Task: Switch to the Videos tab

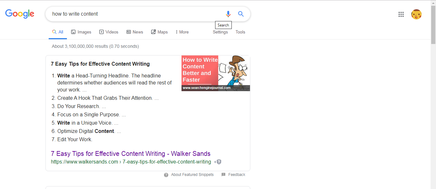Action: pyautogui.click(x=109, y=32)
